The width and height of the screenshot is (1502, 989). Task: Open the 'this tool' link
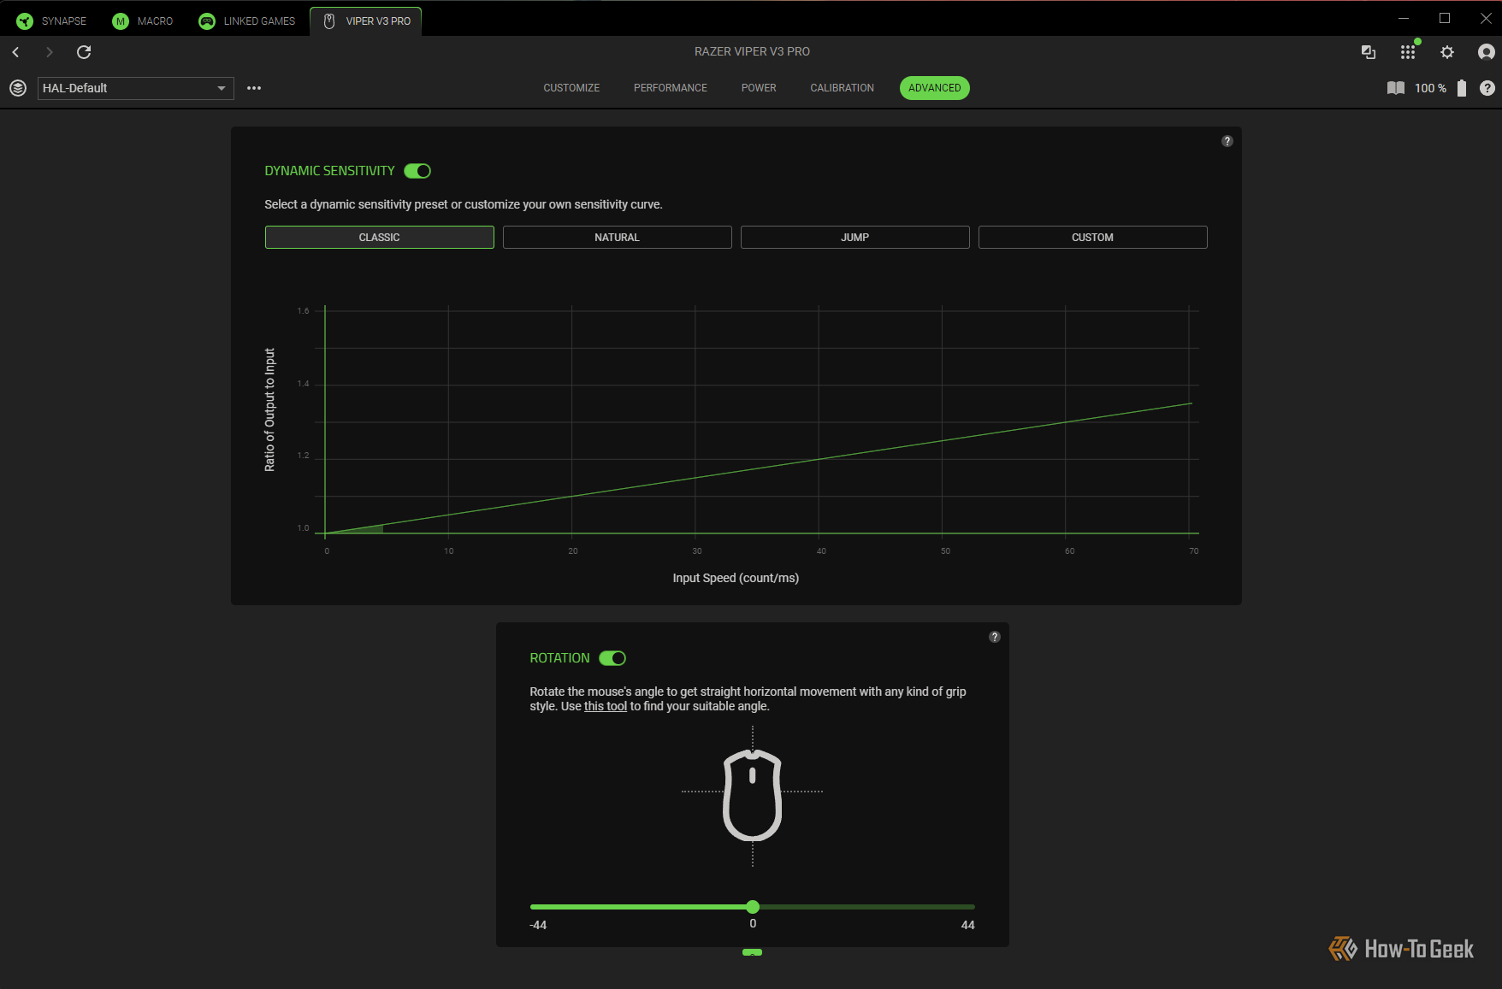[605, 706]
